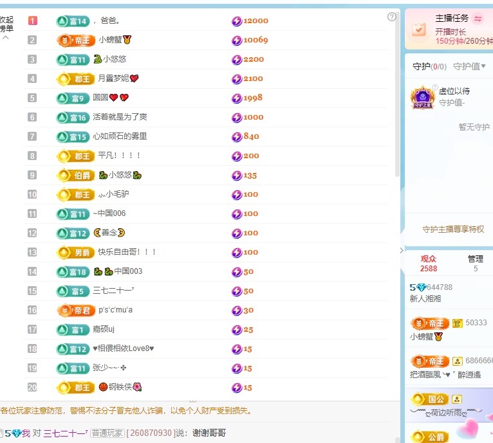
Task: Open 守护值 sort dropdown
Action: click(x=469, y=66)
